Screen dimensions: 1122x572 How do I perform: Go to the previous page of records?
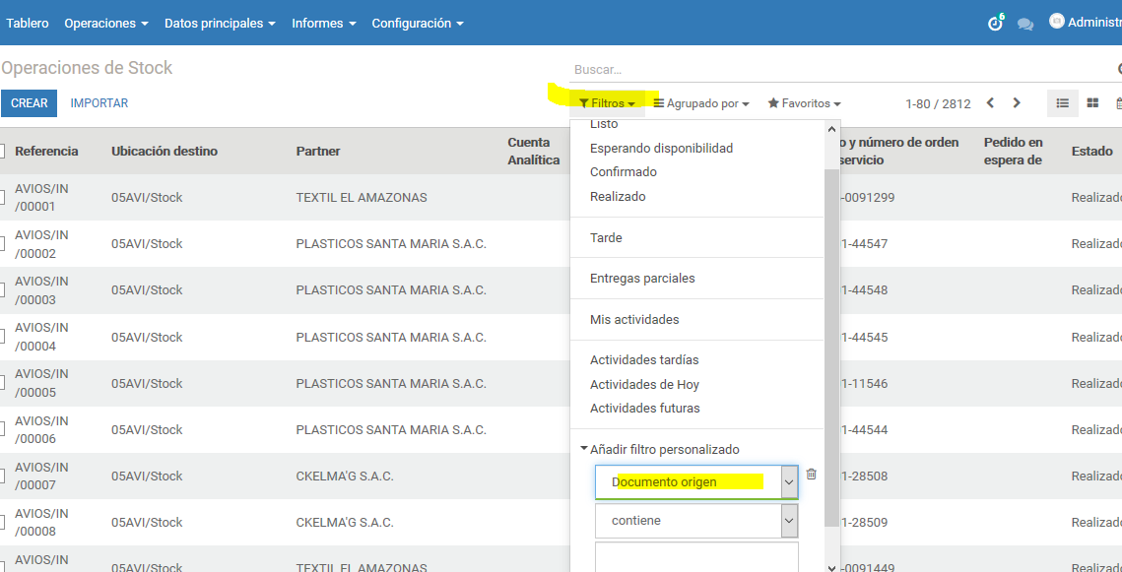click(x=990, y=103)
